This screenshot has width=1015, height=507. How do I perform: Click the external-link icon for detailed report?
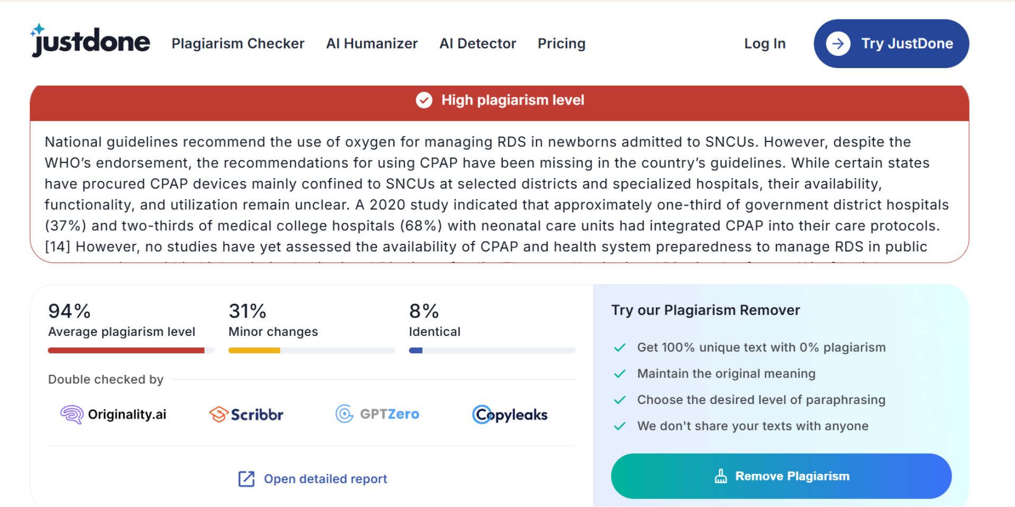(x=246, y=479)
